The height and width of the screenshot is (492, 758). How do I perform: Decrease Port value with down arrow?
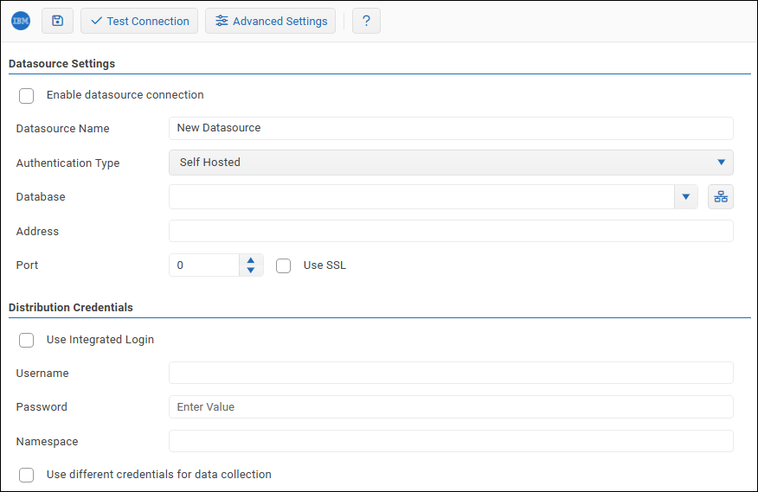(x=250, y=271)
